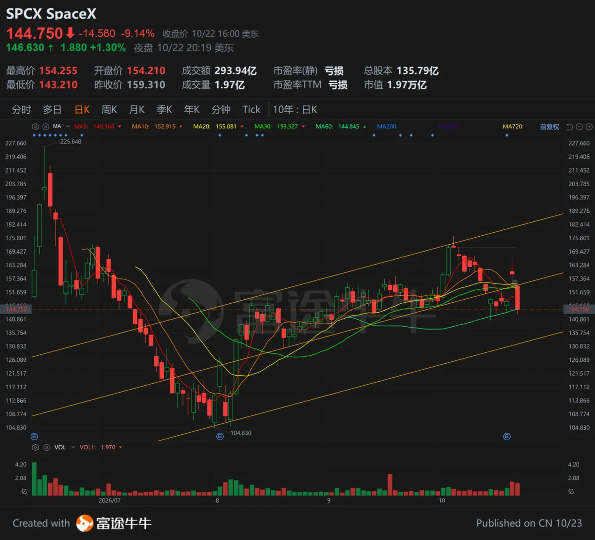Screen dimensions: 595x540
Task: Open the MA5 line dropdown arrow
Action: point(119,127)
